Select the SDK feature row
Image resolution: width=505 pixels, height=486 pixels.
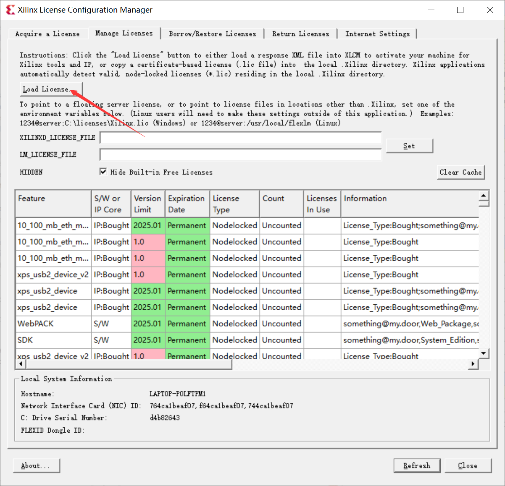click(x=53, y=340)
